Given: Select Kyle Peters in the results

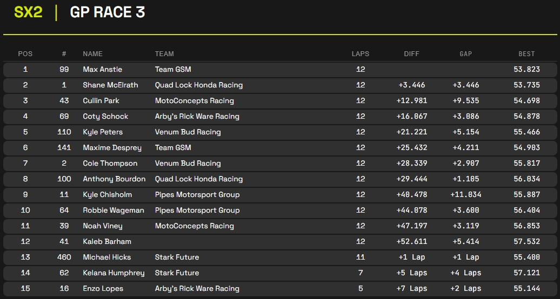Looking at the screenshot, I should tap(103, 132).
